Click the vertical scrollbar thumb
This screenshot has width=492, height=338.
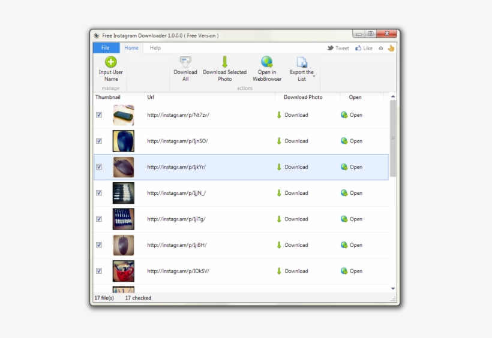pos(393,138)
